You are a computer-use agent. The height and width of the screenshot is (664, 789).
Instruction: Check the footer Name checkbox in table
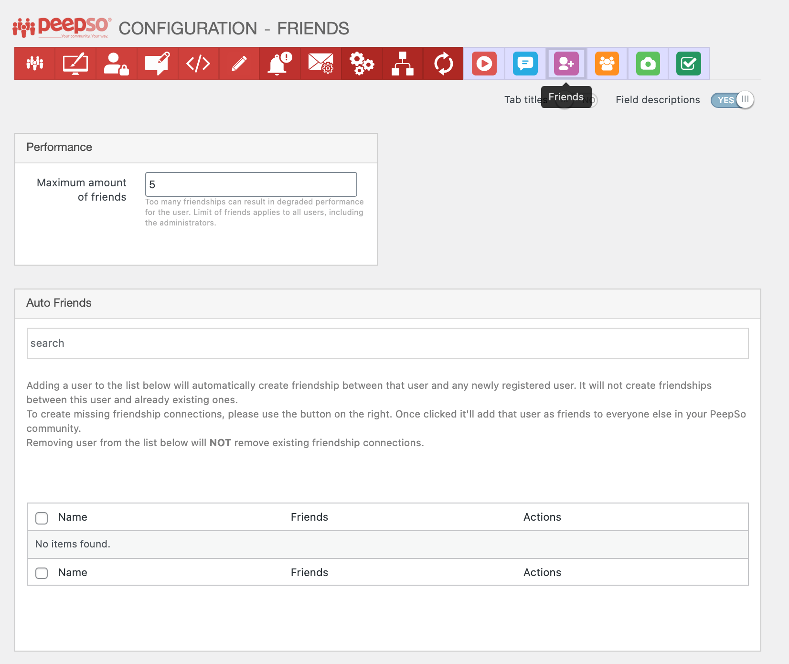42,573
